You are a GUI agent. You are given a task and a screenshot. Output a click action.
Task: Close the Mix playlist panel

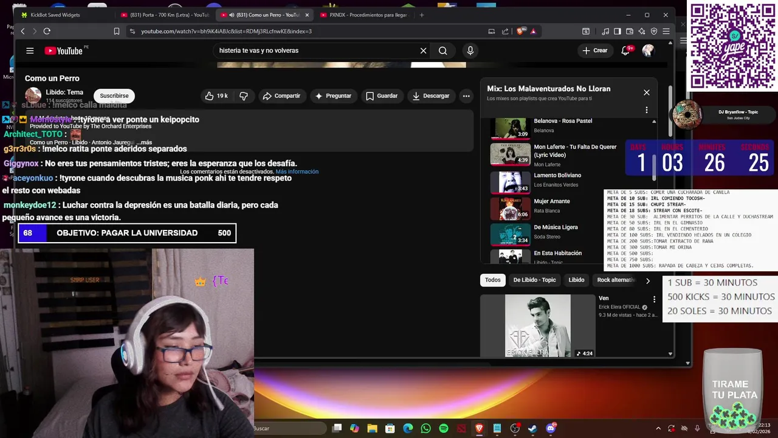pyautogui.click(x=646, y=92)
